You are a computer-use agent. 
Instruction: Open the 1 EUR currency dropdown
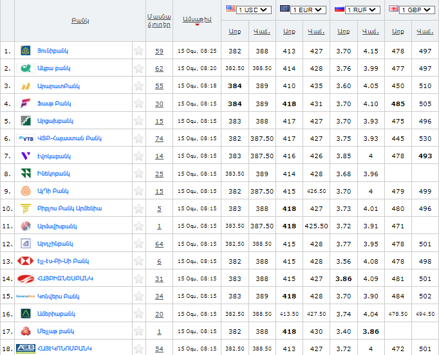pyautogui.click(x=308, y=10)
